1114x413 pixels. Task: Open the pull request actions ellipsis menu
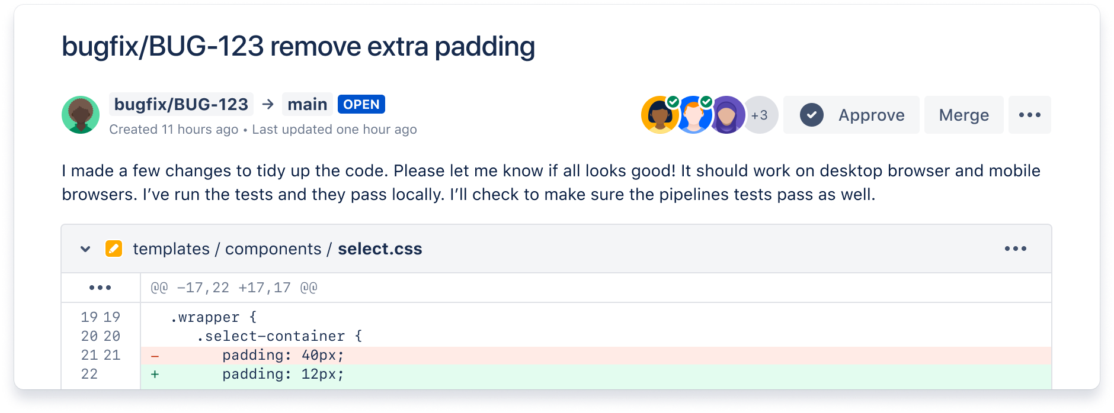[x=1030, y=115]
